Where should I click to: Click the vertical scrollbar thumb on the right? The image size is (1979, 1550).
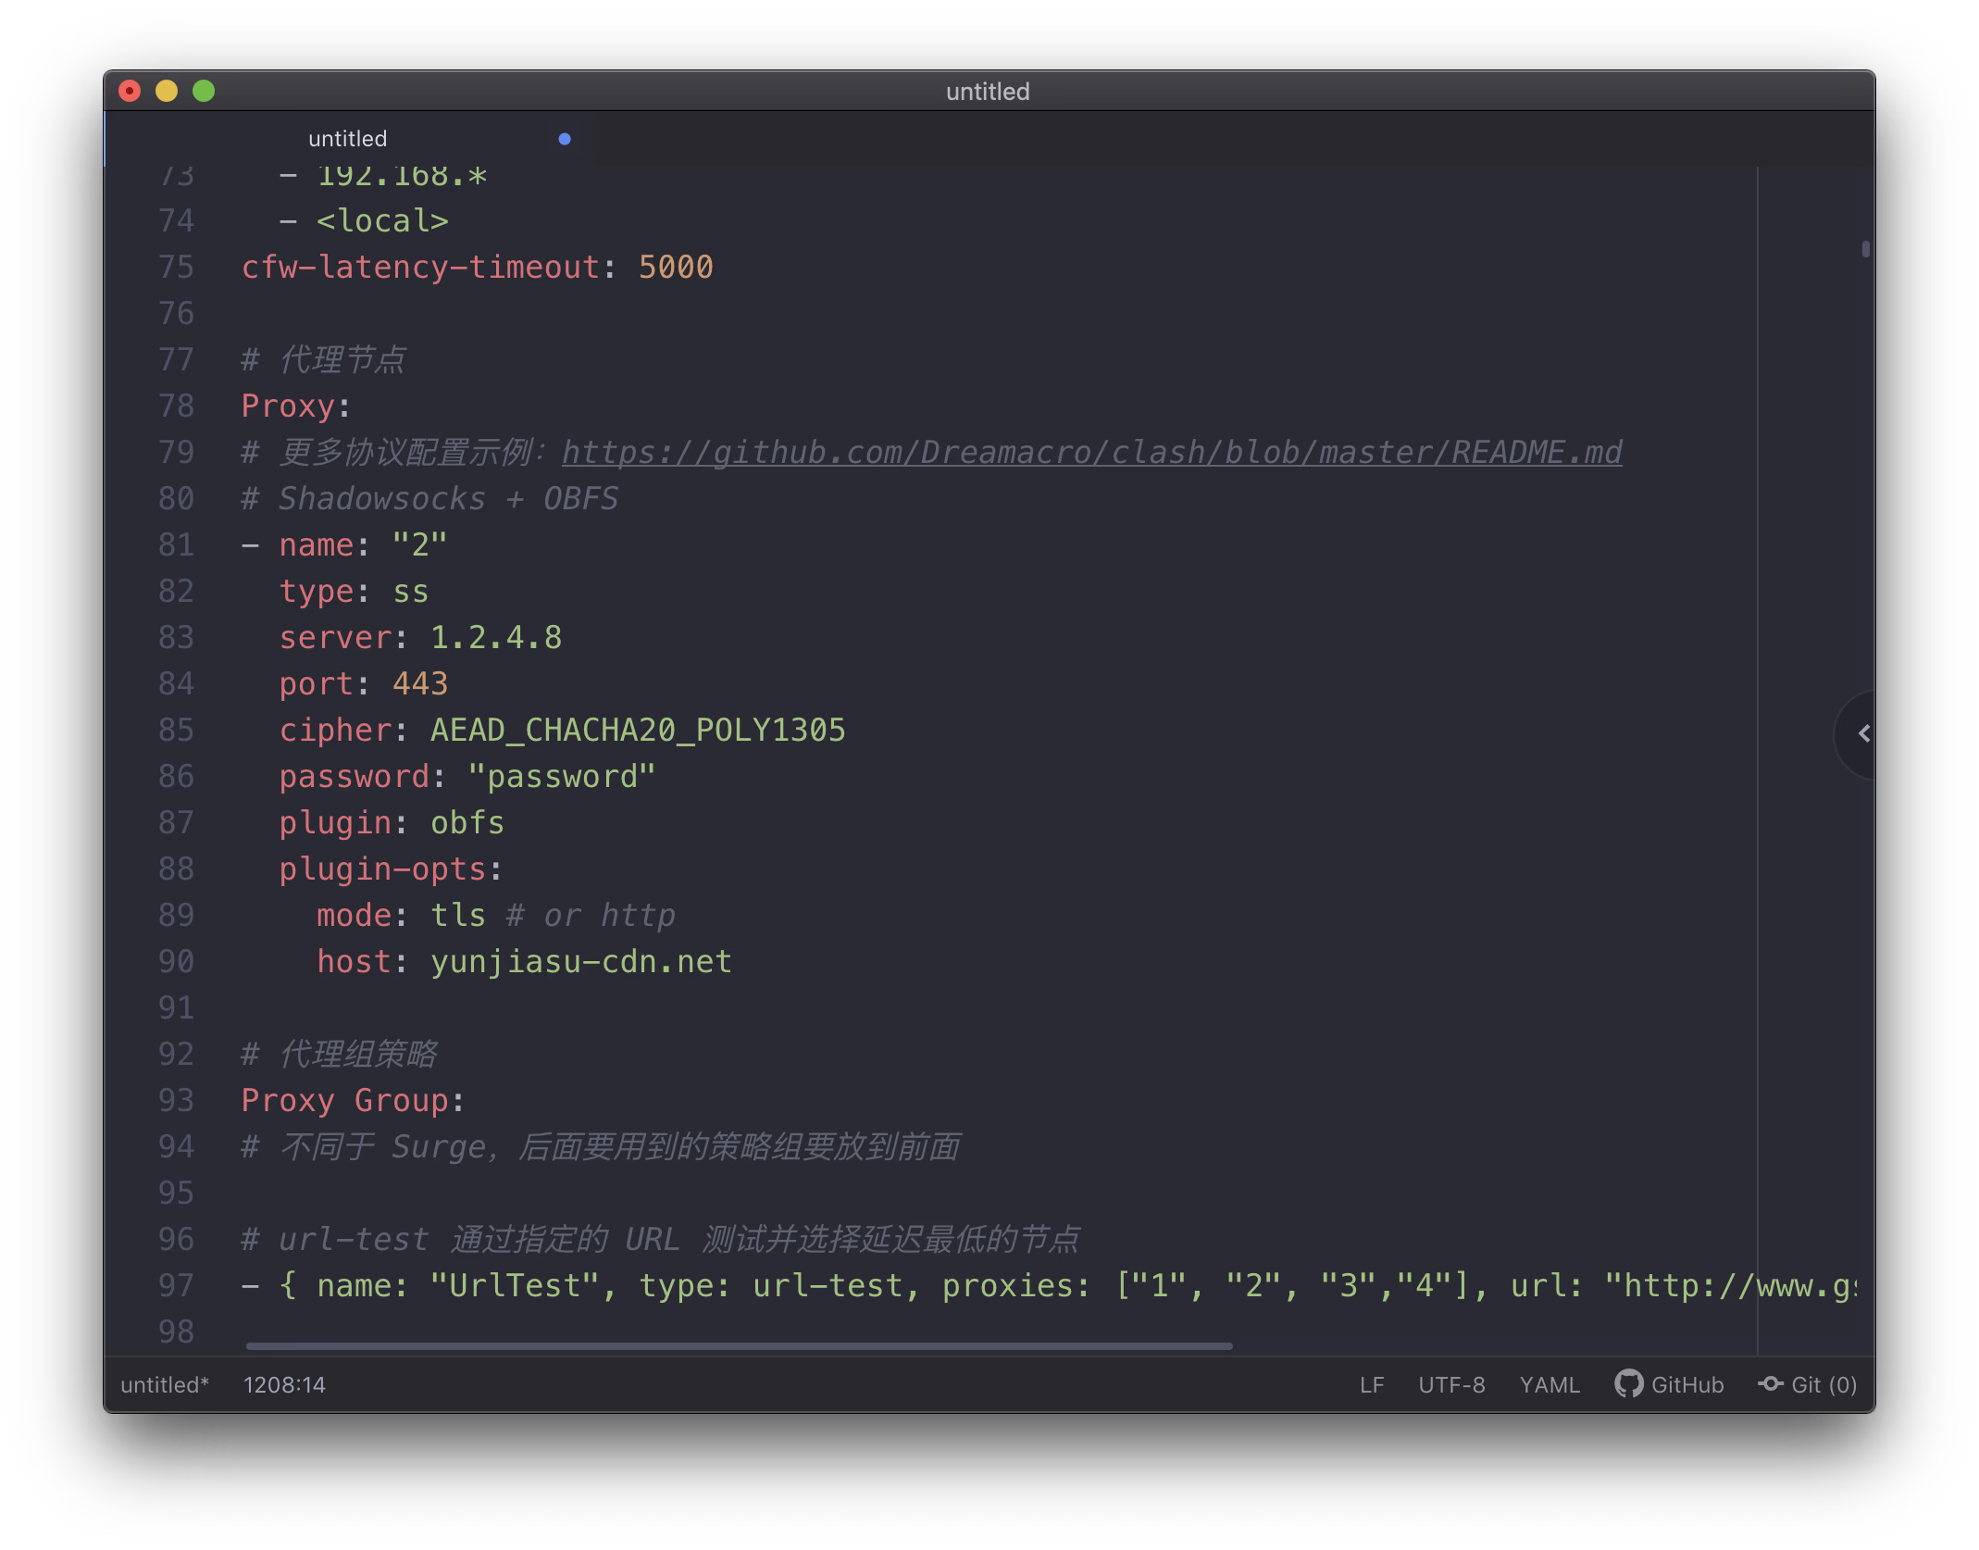(1865, 248)
